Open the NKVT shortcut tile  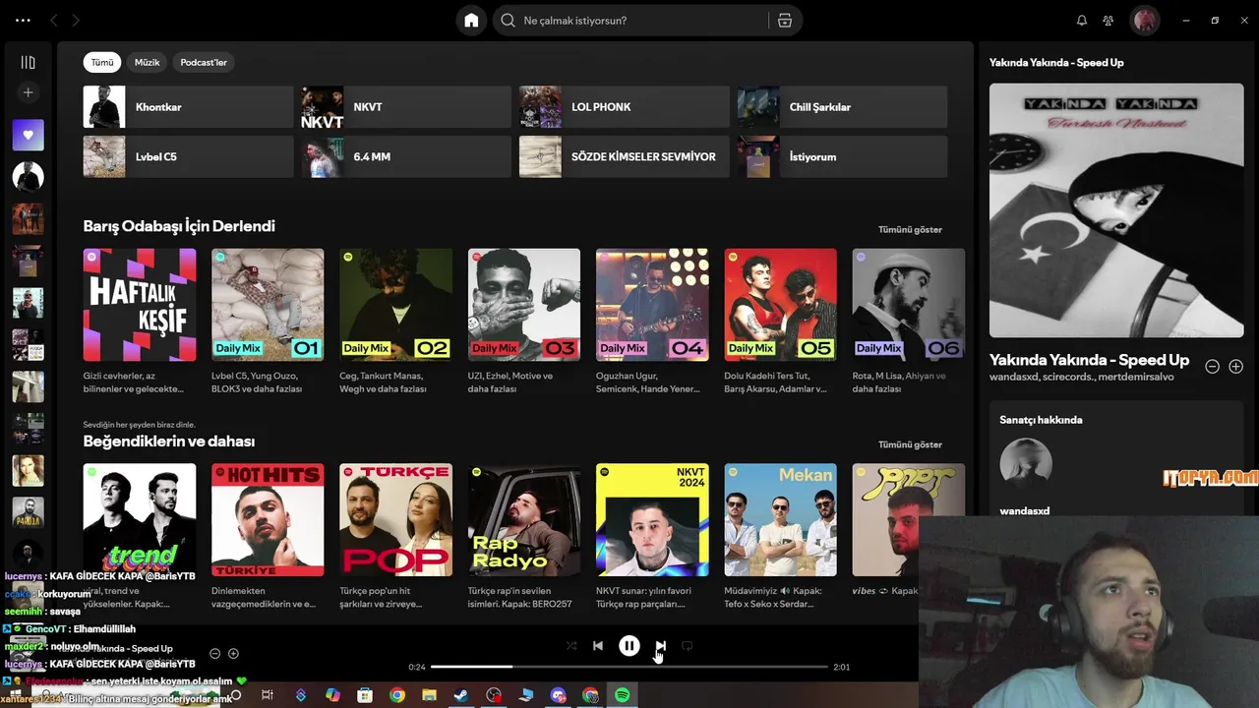tap(406, 107)
